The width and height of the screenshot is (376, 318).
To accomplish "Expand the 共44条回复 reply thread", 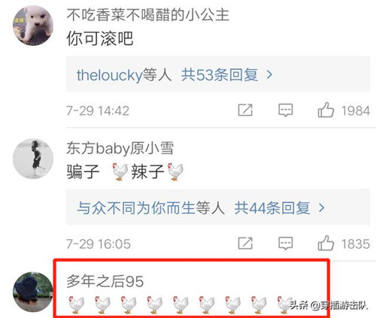I will 272,208.
